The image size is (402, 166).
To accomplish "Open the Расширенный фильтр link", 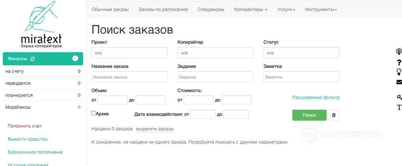I will point(316,98).
